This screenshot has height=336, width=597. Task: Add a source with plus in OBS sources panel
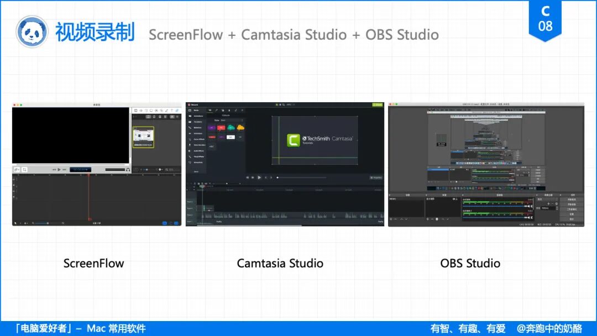click(427, 219)
